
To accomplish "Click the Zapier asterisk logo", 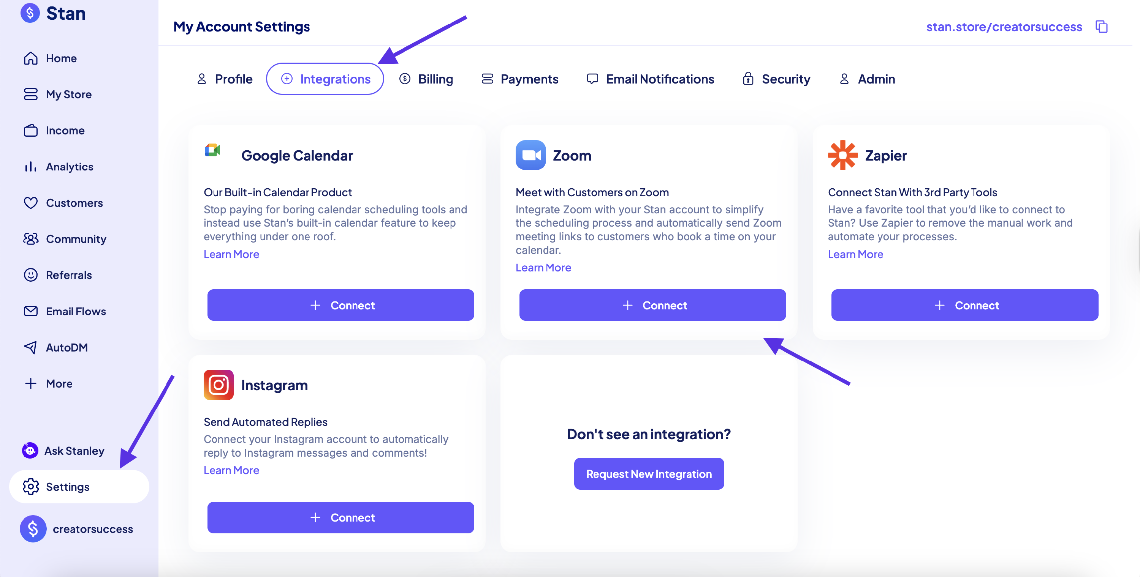I will [x=842, y=155].
